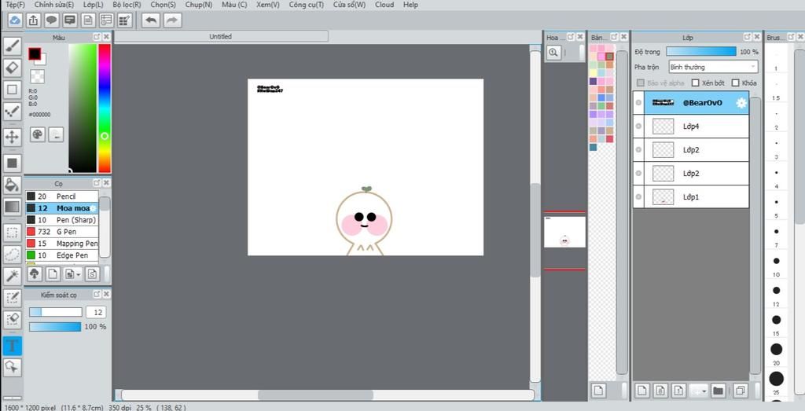Click the Độ trong opacity slider
Screen dimensions: 805x411
(701, 52)
